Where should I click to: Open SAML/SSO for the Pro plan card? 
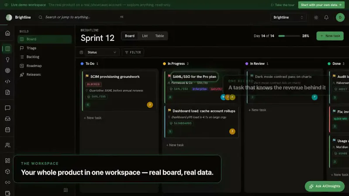202,88
